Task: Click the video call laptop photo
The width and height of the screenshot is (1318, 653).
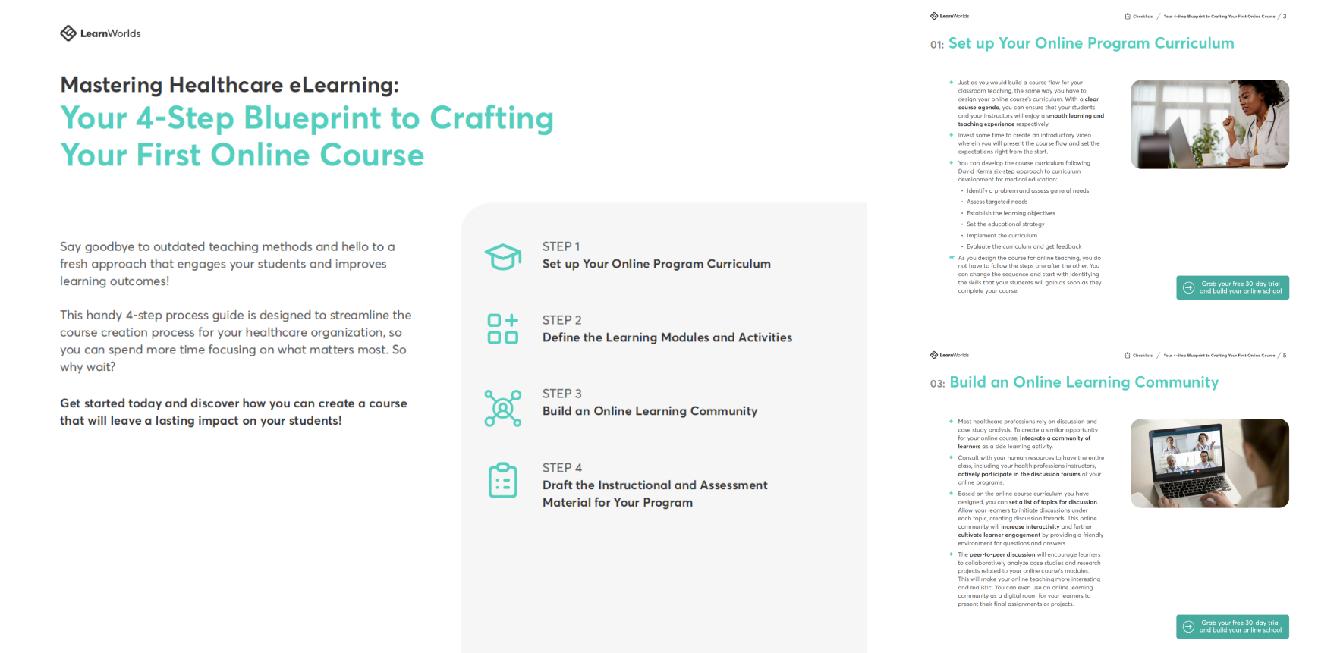Action: tap(1209, 463)
